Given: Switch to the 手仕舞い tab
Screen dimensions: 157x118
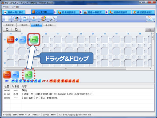Looking at the screenshot, I should point(49,25).
